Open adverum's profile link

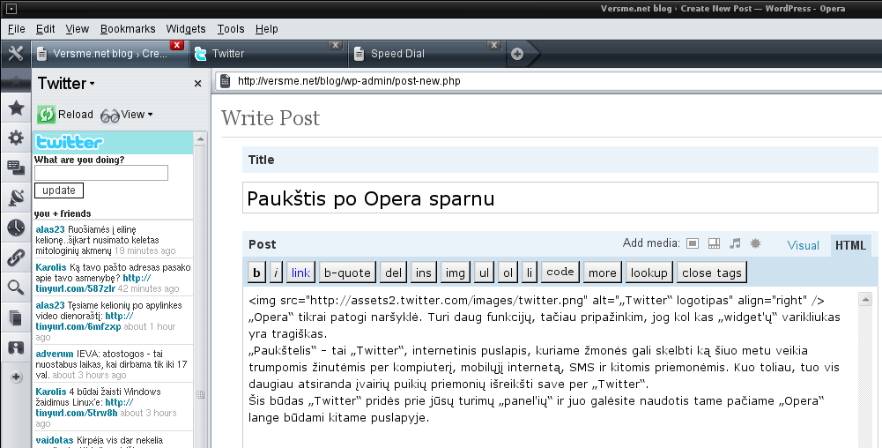pos(55,354)
